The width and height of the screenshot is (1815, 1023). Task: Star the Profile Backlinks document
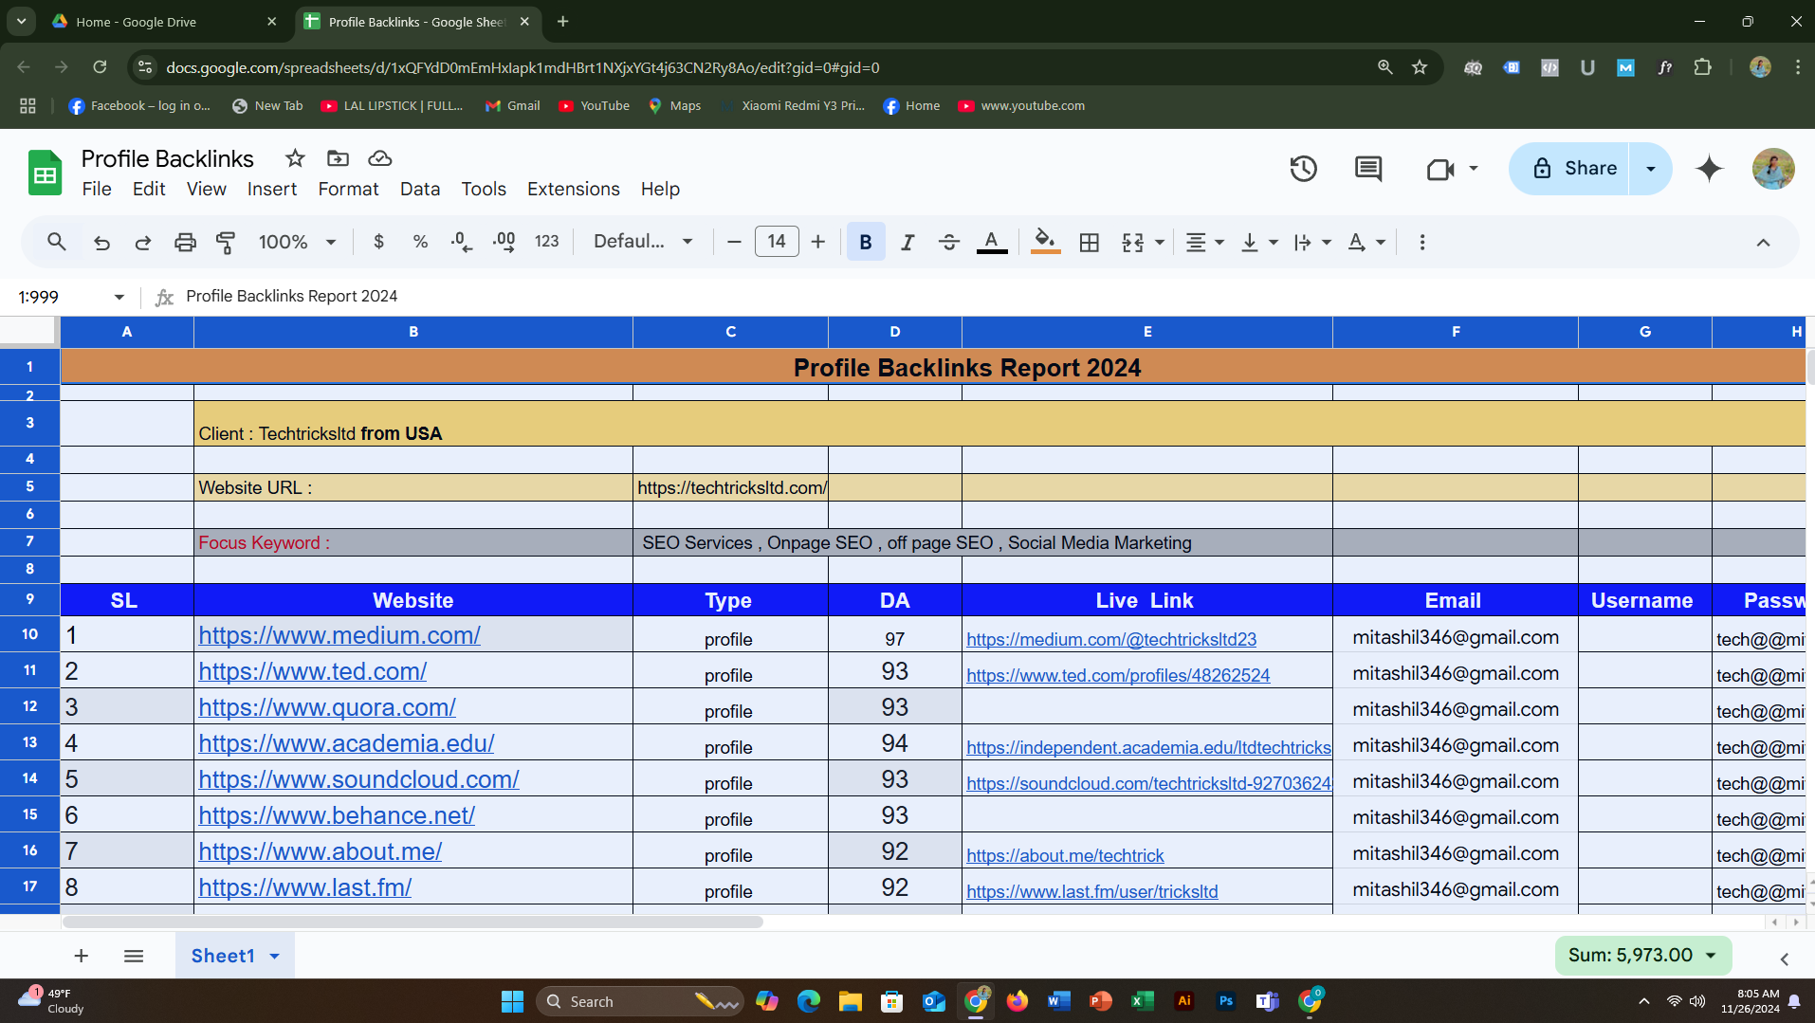click(295, 158)
